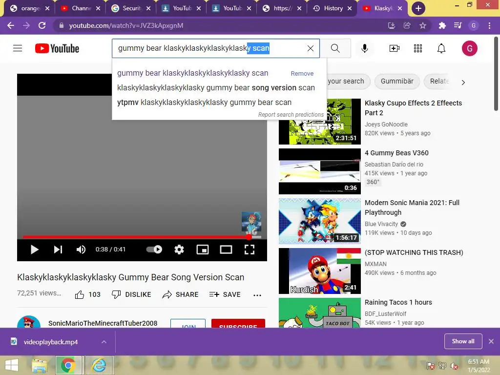Enable theater mode view
The image size is (500, 375).
226,250
